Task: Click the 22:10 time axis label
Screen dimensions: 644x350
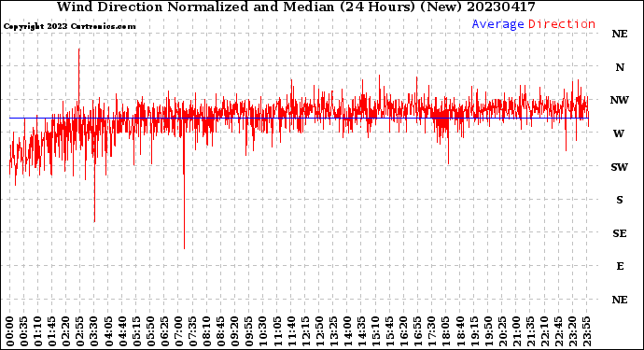Action: 544,331
